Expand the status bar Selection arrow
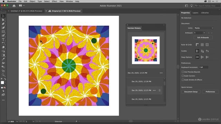 point(76,121)
